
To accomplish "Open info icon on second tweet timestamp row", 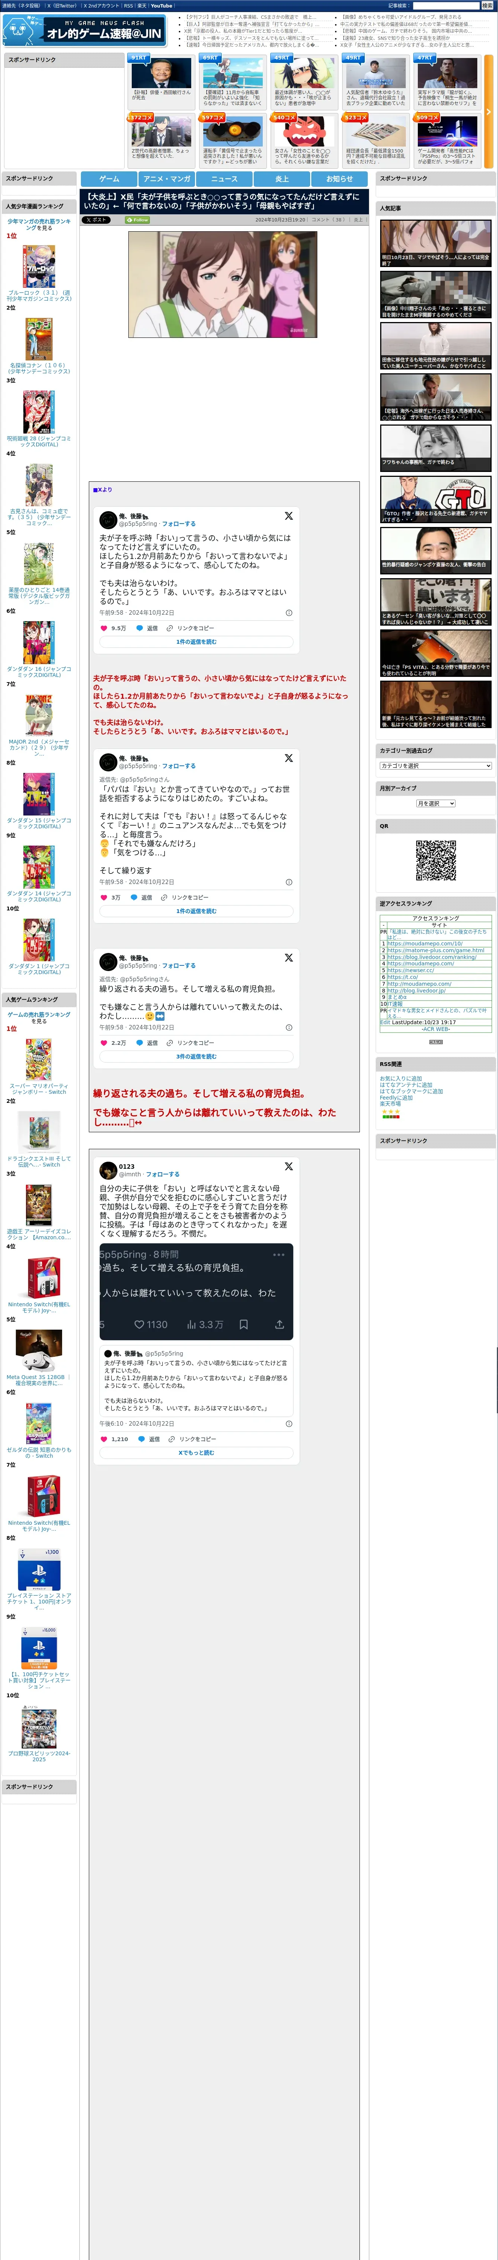I will pyautogui.click(x=289, y=883).
